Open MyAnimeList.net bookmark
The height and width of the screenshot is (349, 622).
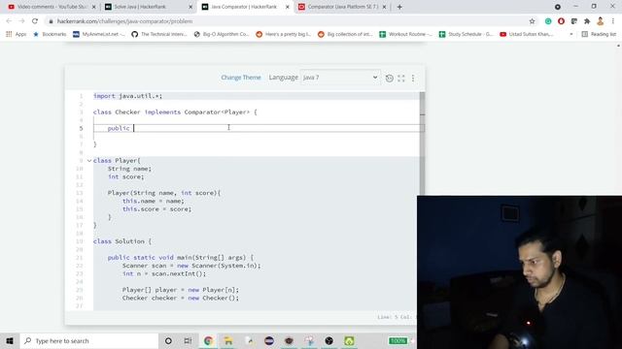(x=99, y=35)
